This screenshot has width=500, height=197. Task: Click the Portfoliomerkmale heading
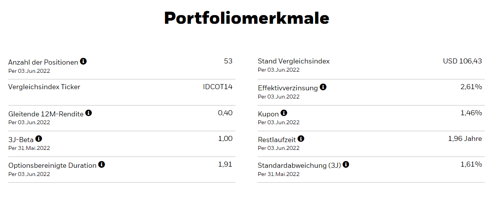247,18
